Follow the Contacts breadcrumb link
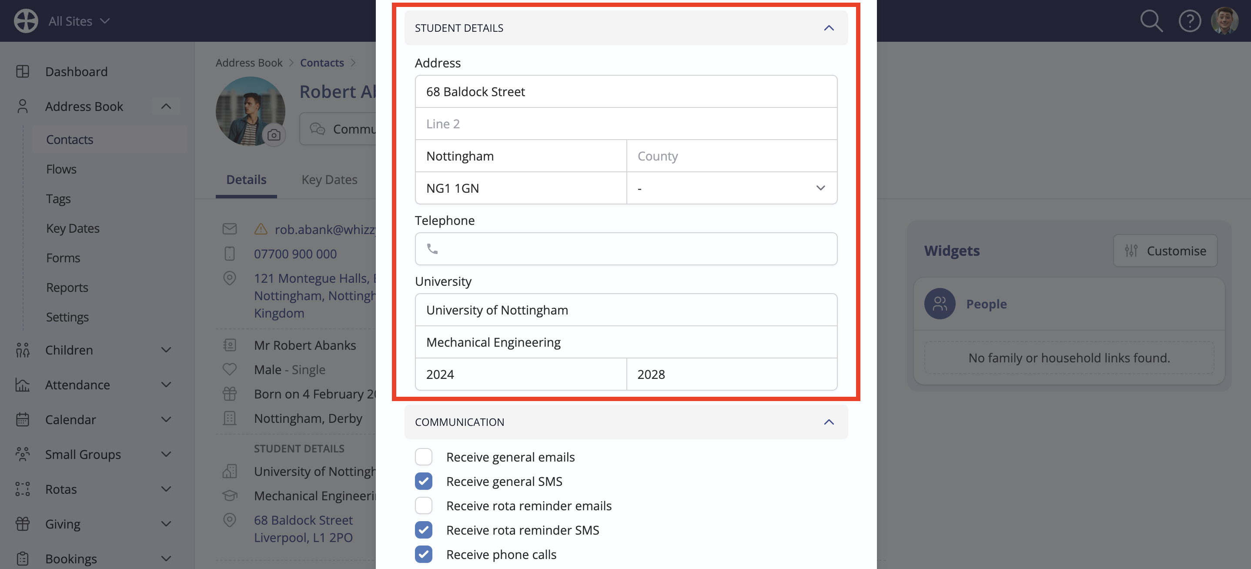This screenshot has height=569, width=1251. point(321,63)
